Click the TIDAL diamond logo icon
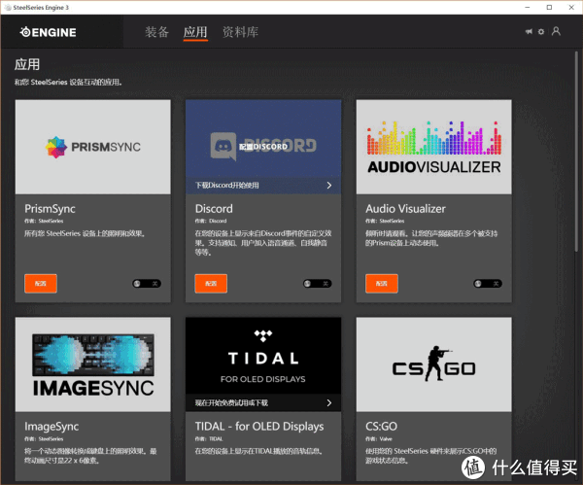The width and height of the screenshot is (583, 485). pyautogui.click(x=263, y=335)
